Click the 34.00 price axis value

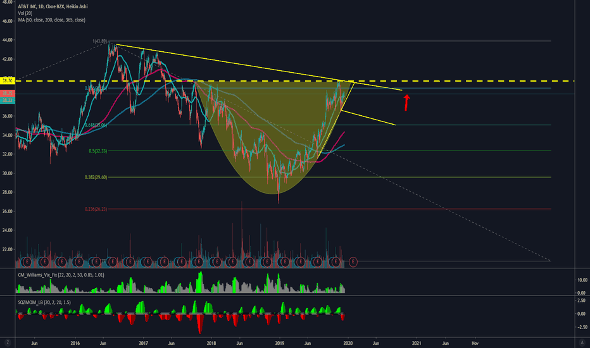pos(7,135)
